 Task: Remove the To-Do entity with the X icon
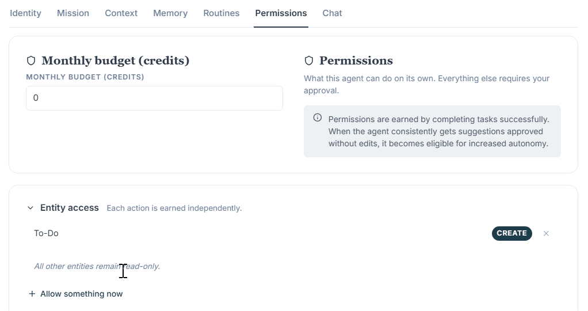tap(546, 233)
